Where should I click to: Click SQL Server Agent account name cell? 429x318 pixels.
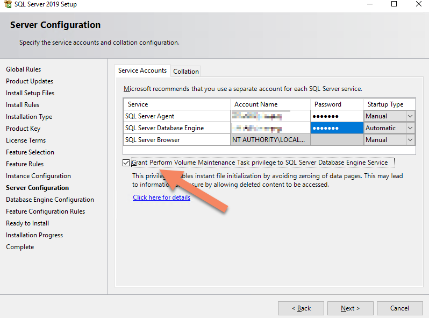270,116
